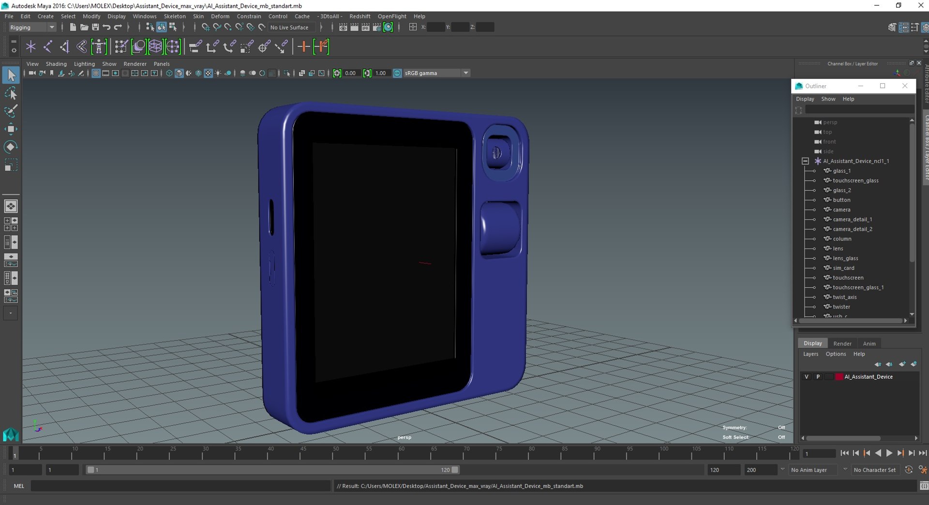This screenshot has height=505, width=929.
Task: Click the red AI_Assistant_Device layer color swatch
Action: tap(839, 377)
